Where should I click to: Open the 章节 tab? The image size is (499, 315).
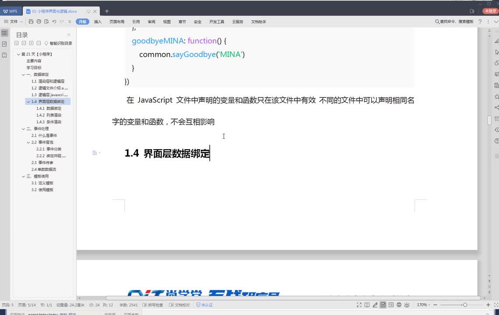[x=182, y=21]
